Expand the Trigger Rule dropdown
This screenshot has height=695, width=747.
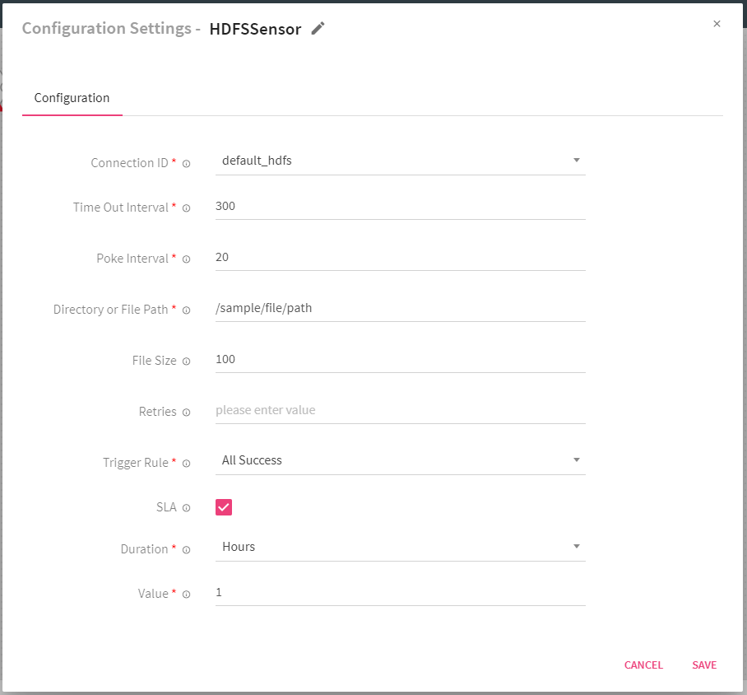pyautogui.click(x=400, y=460)
